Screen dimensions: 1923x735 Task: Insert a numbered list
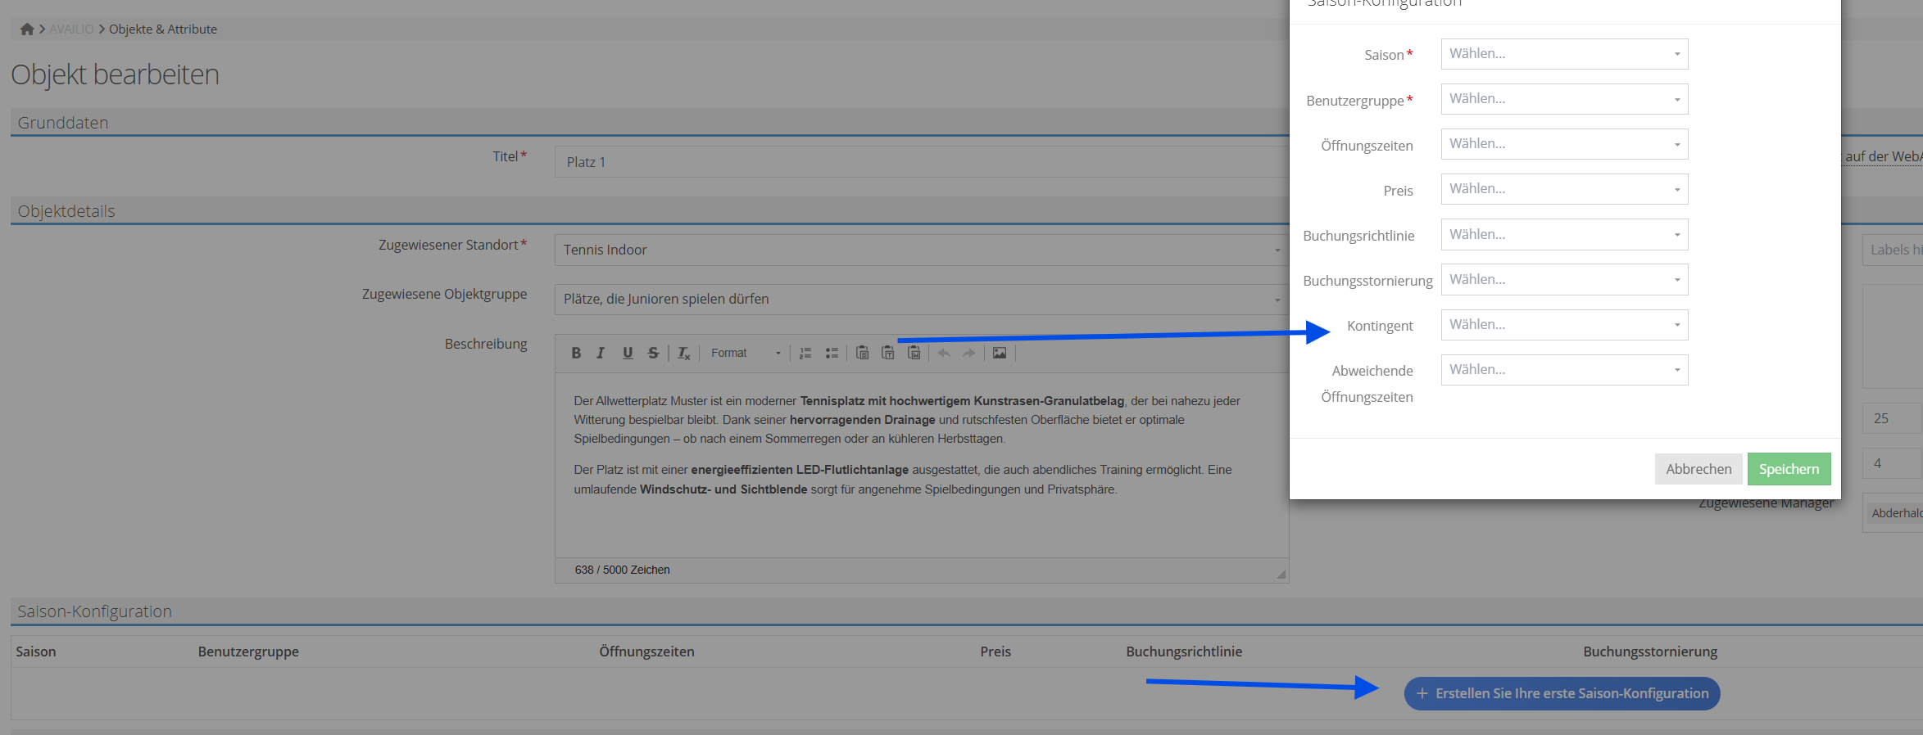click(x=805, y=353)
